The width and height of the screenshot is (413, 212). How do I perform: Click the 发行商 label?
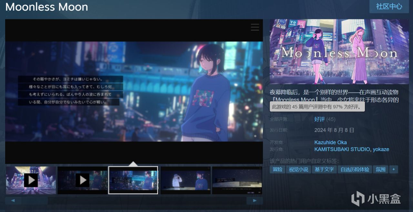coord(277,149)
